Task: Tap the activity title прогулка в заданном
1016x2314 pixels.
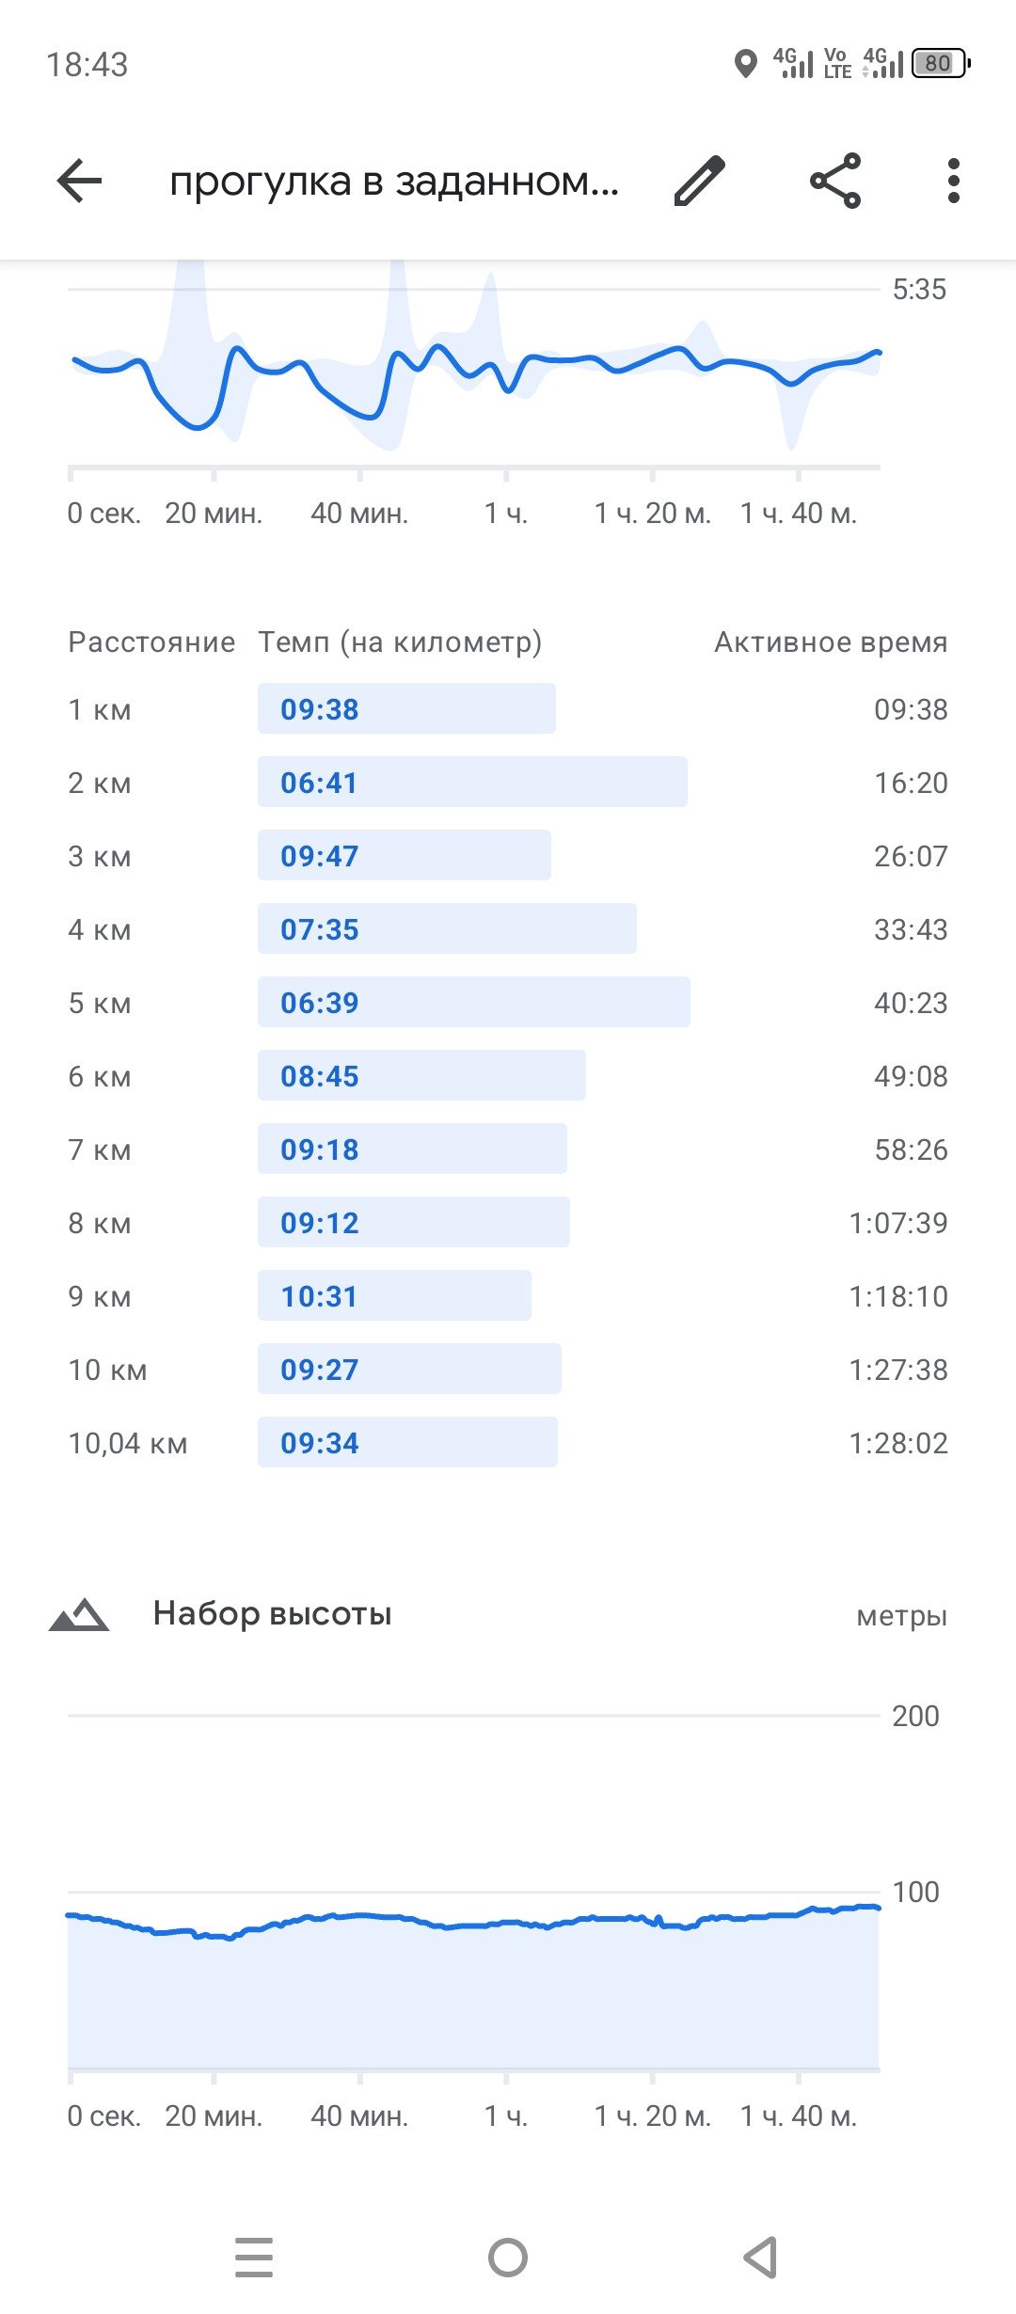Action: point(394,181)
